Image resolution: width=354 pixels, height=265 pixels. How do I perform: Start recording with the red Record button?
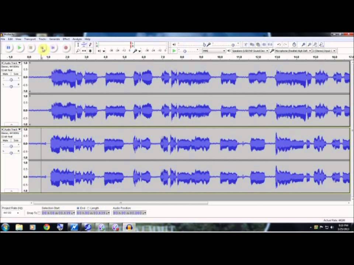pos(66,48)
